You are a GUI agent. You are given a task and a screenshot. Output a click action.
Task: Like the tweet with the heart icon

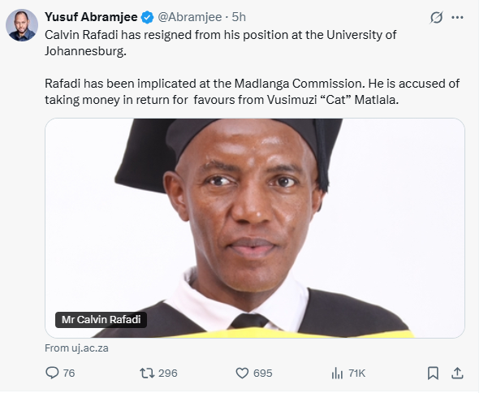[x=241, y=373]
